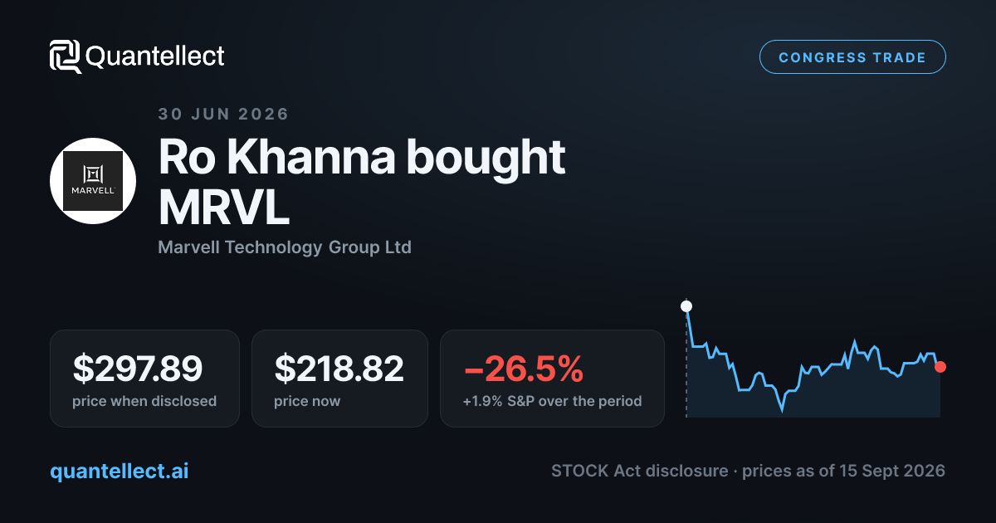Click the lowest dip point of the price chart

pos(781,409)
